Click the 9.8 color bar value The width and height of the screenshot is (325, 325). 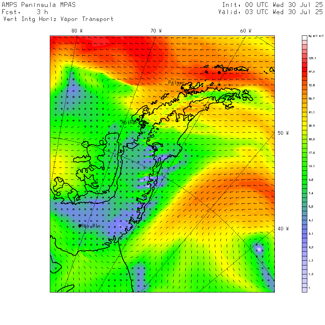[x=311, y=180]
